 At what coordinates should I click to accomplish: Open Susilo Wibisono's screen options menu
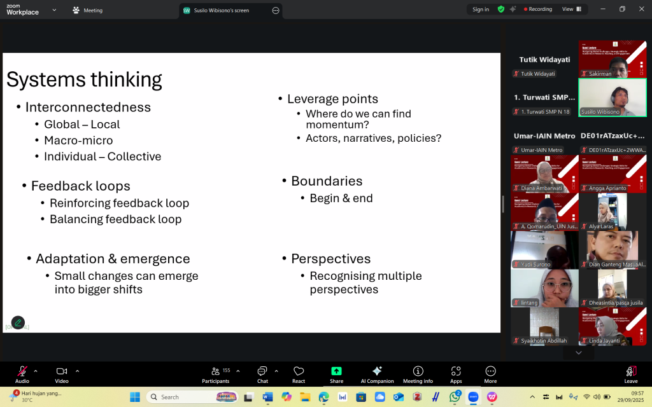(x=275, y=10)
